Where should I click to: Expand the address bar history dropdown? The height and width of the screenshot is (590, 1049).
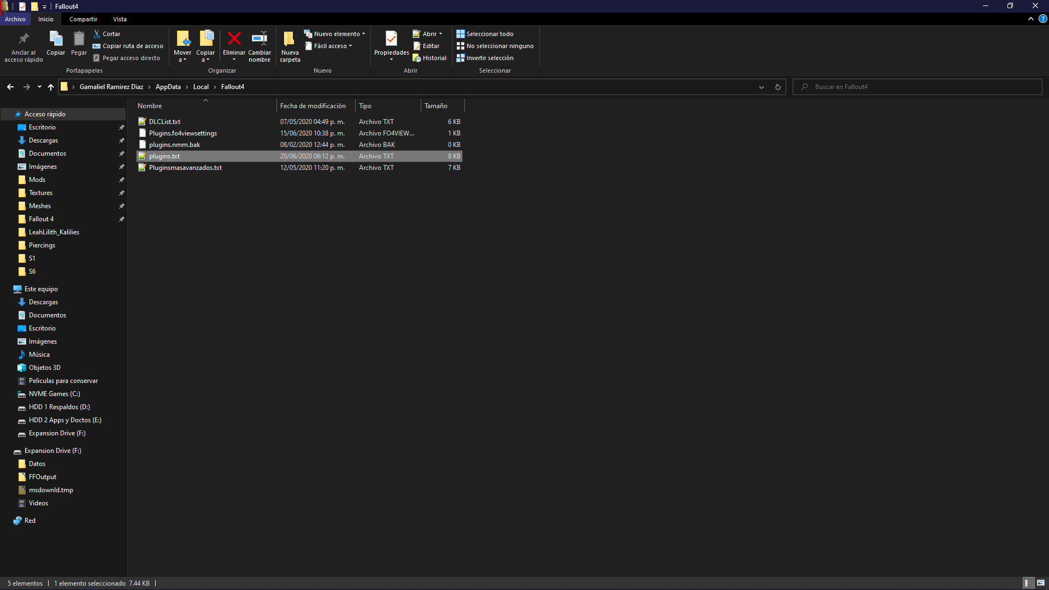click(762, 87)
